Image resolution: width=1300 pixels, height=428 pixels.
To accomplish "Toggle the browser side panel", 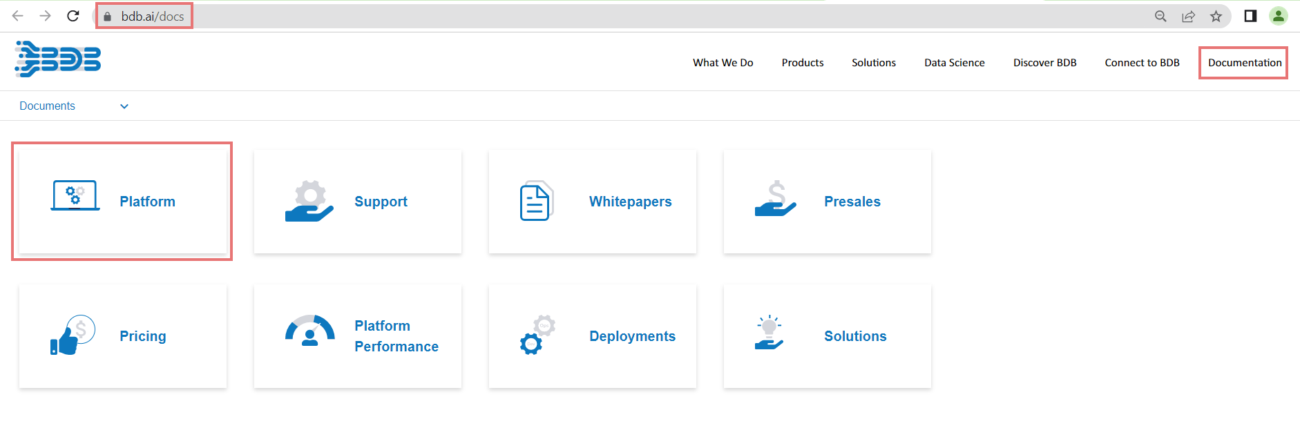I will pos(1250,17).
